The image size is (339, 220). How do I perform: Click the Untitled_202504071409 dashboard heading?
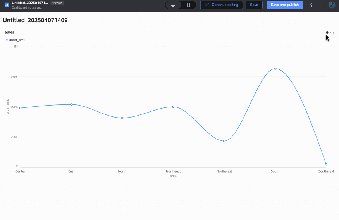pyautogui.click(x=35, y=20)
